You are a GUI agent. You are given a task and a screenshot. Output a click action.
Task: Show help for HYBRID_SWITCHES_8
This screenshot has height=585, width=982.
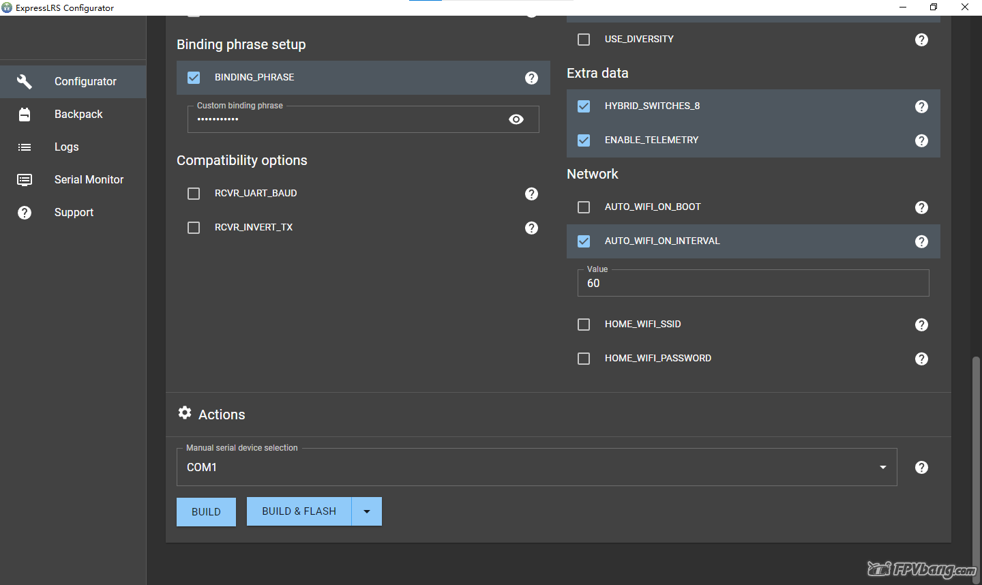[922, 106]
